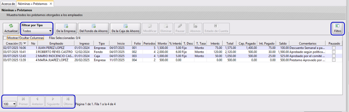Screen dimensions: 349x112
Task: Add a loan Del Fondo de Ahorro
Action: tap(93, 29)
